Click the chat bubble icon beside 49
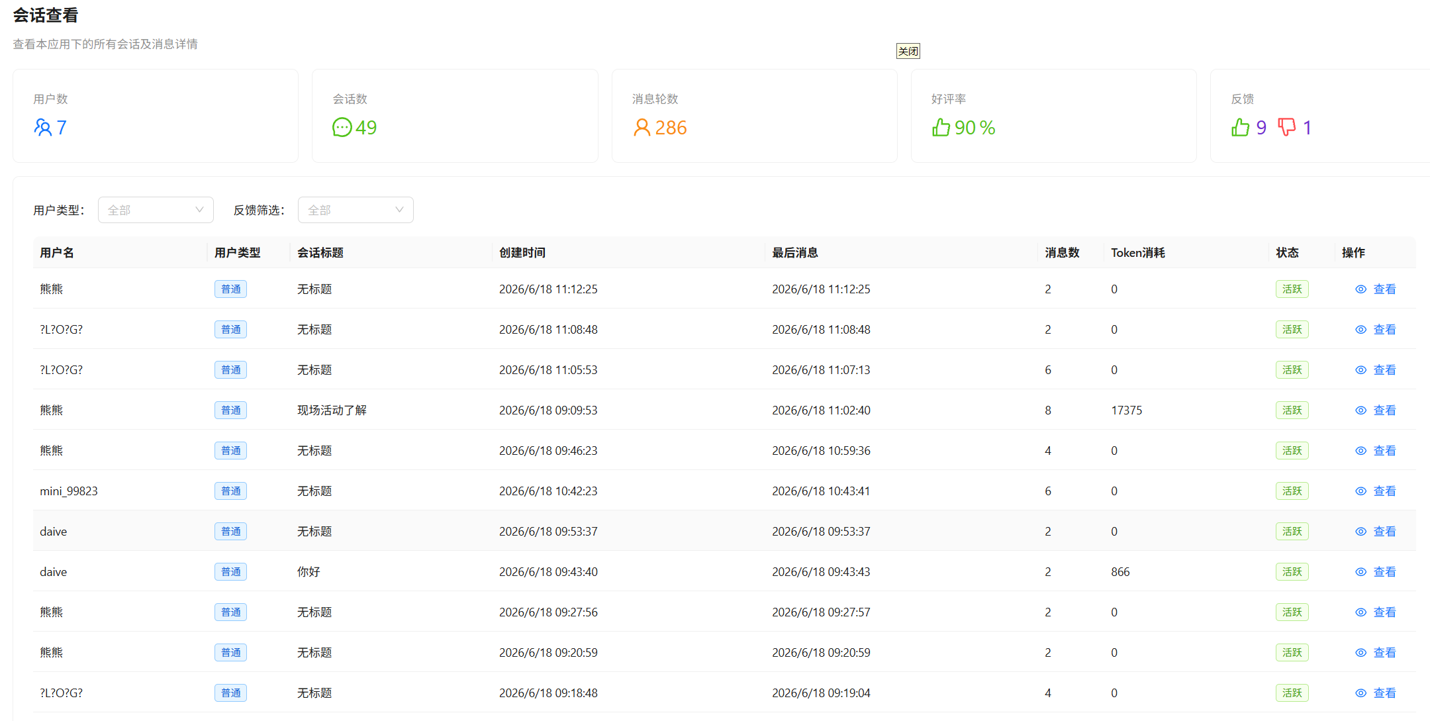 (x=342, y=127)
